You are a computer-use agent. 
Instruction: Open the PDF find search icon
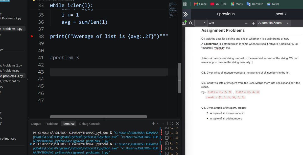coord(191,23)
